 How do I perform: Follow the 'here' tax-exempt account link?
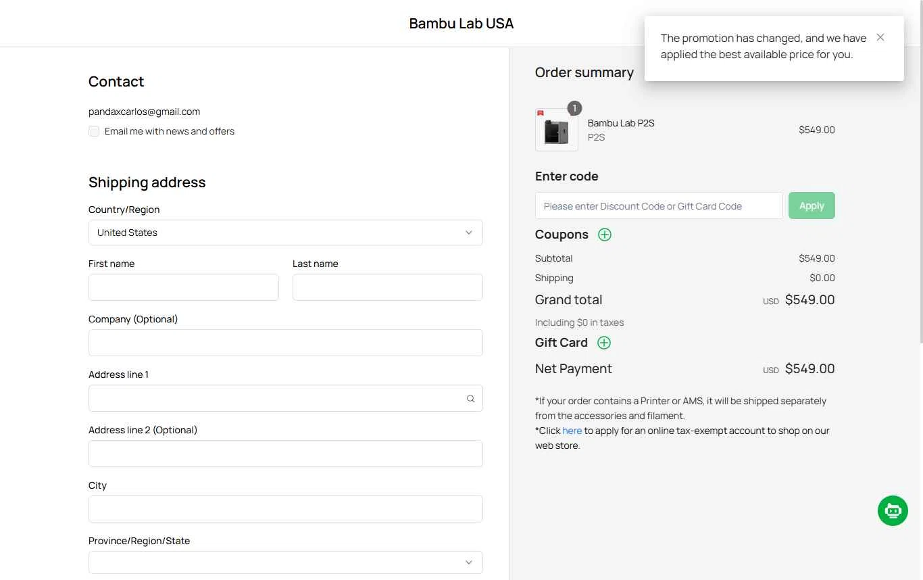point(572,431)
